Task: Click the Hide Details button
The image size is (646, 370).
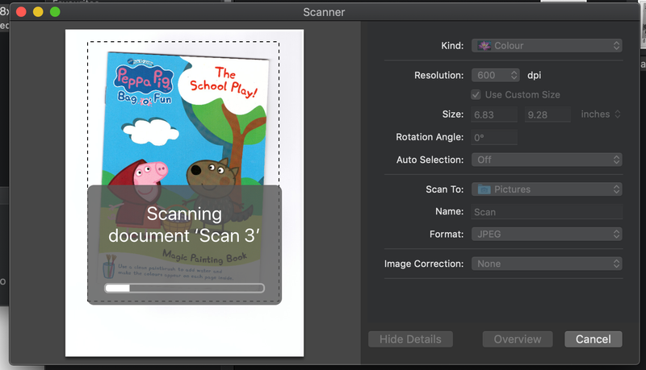Action: [x=410, y=339]
